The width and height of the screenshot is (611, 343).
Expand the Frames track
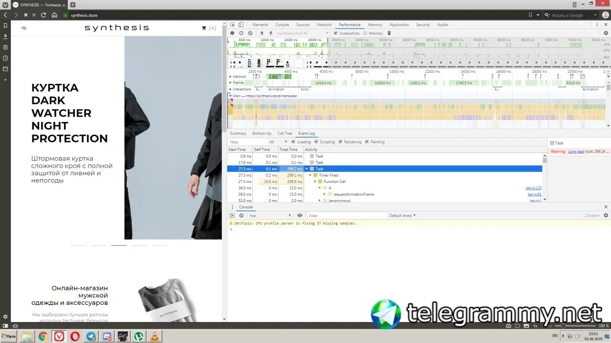click(231, 83)
